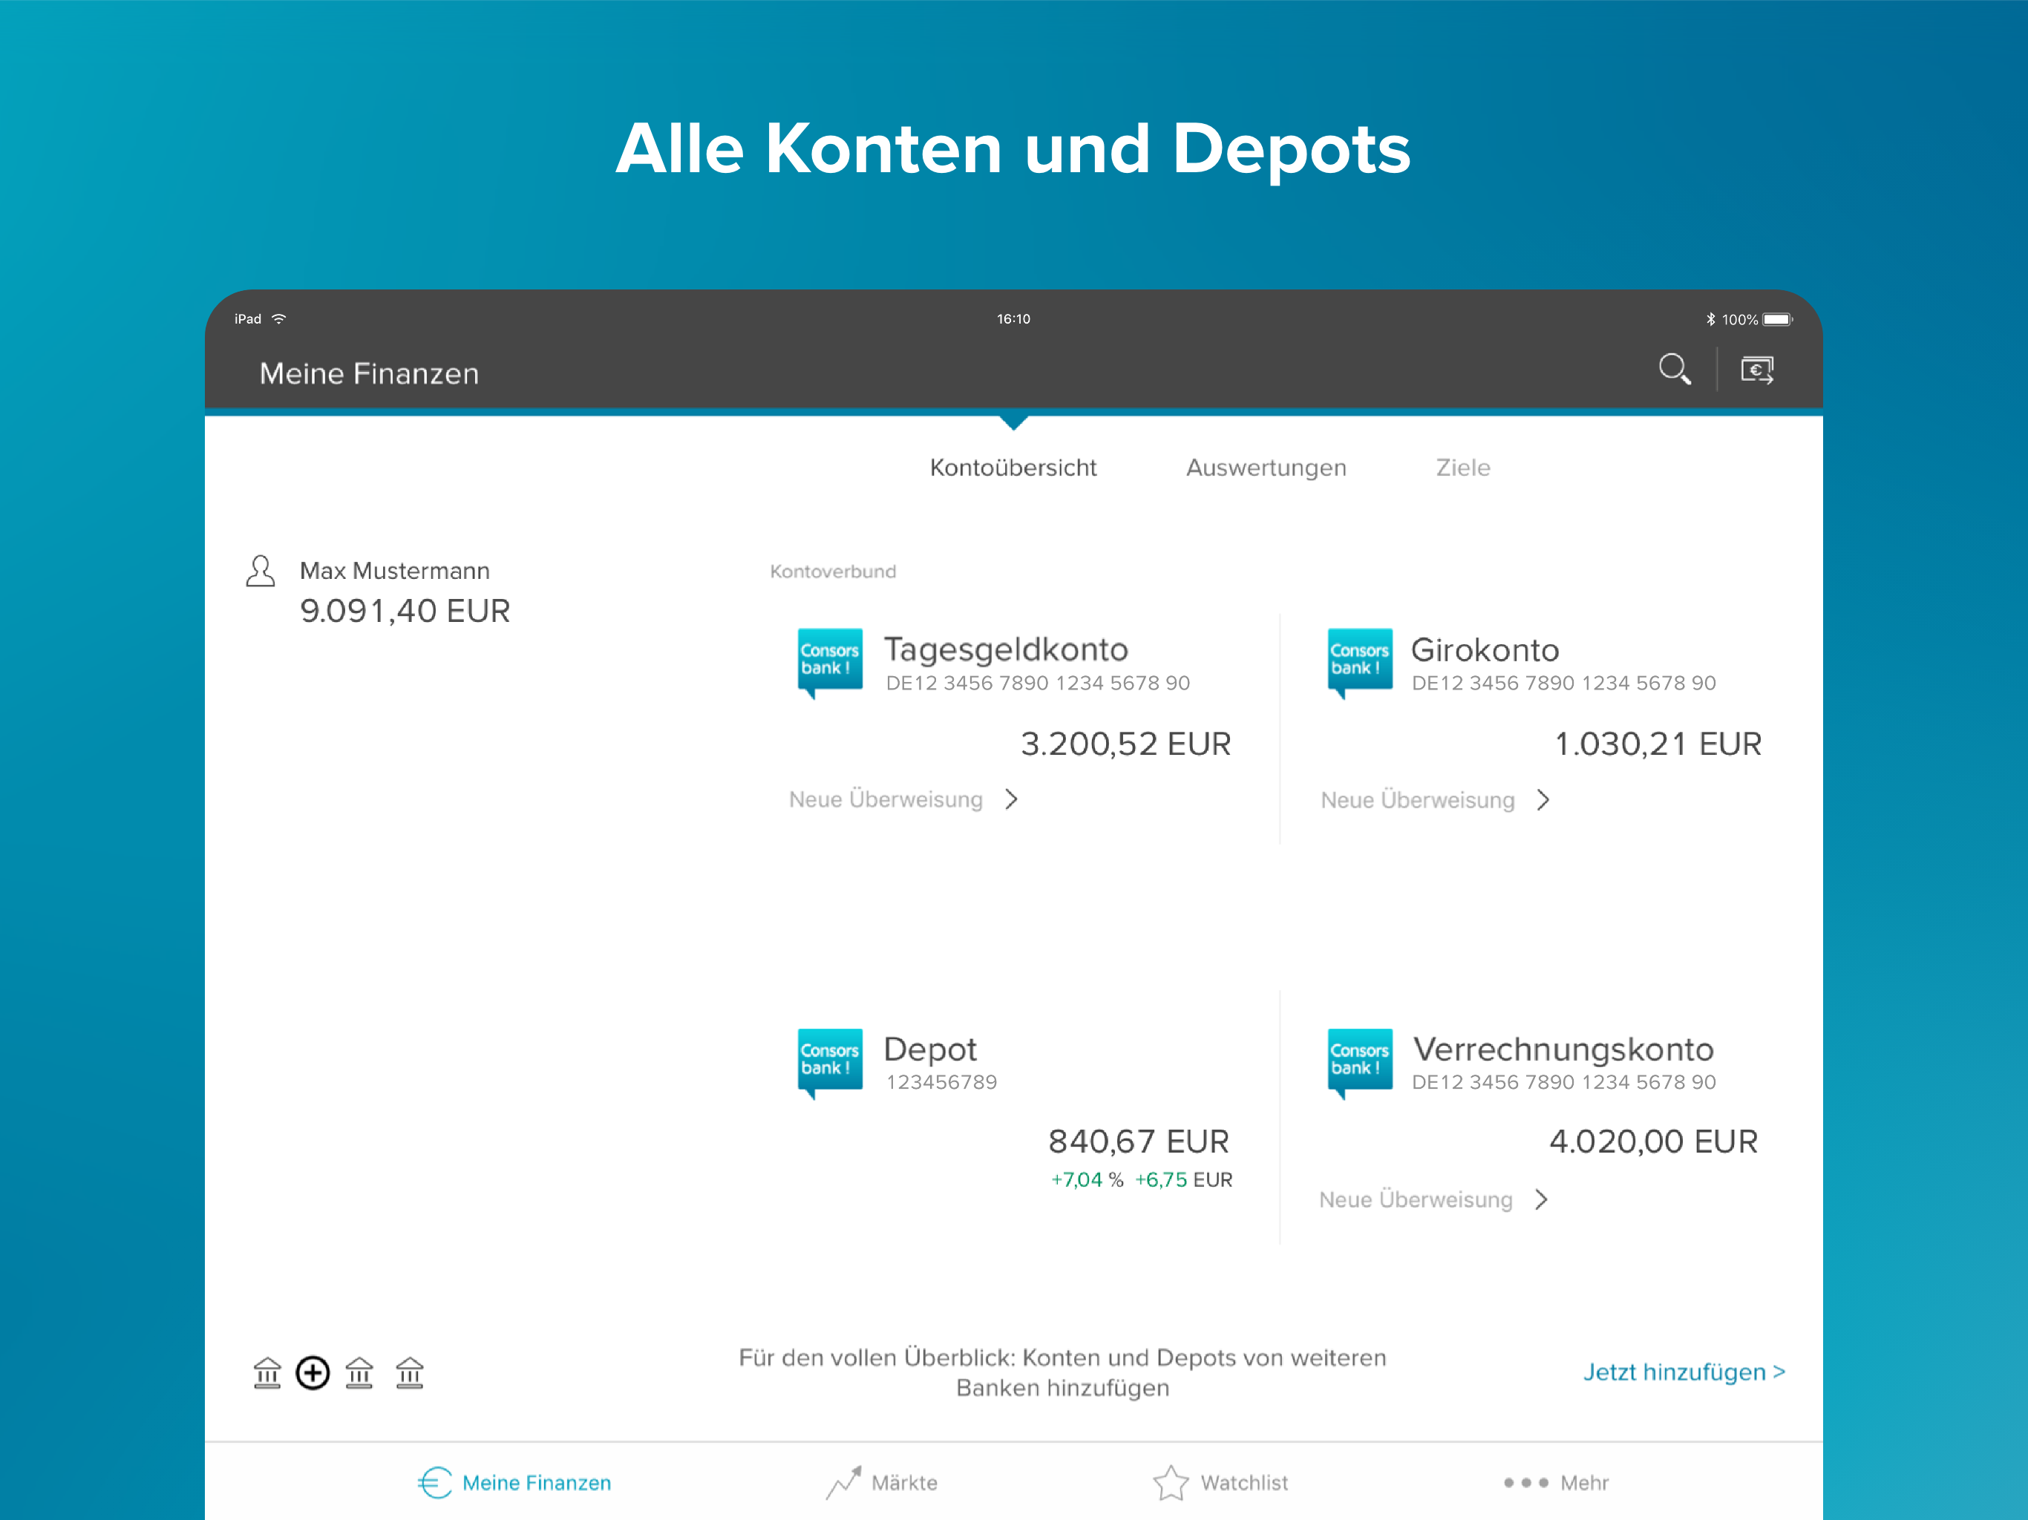Viewport: 2028px width, 1520px height.
Task: Tap the Consorsbank logo next to Depot
Action: 829,1061
